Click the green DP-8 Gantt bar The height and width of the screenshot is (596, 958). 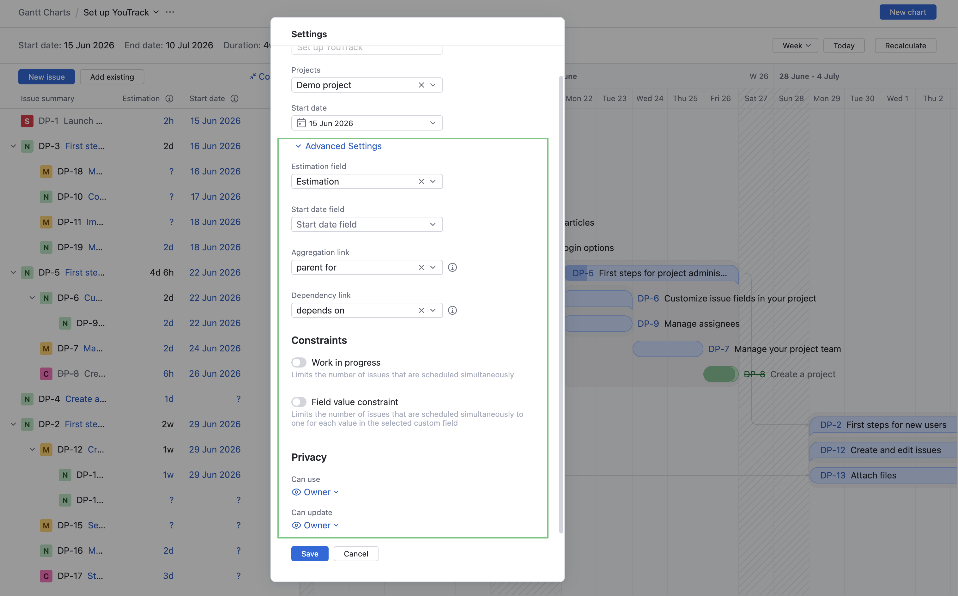tap(721, 374)
